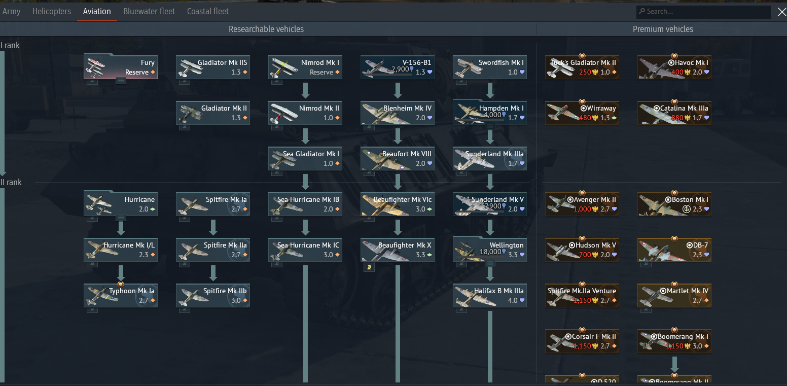The image size is (787, 386).
Task: Choose the premium Corsair F Mk II card
Action: point(582,341)
